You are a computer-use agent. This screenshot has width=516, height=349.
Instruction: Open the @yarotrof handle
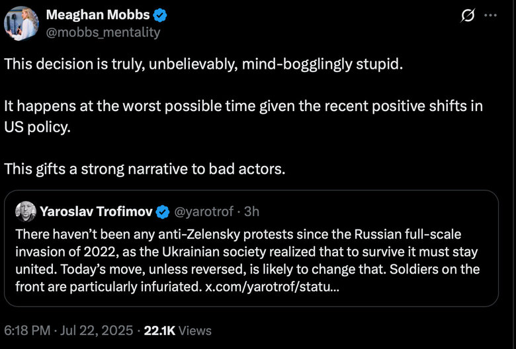coord(203,212)
